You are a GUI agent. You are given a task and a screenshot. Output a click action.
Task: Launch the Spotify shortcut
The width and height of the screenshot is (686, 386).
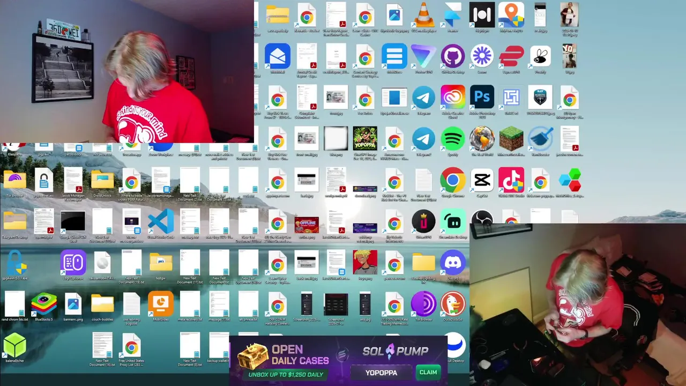(453, 139)
